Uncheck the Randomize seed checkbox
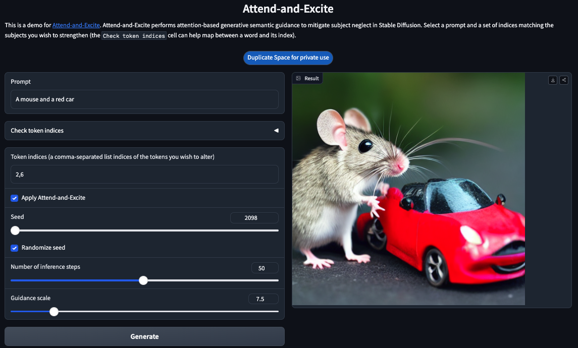 (15, 248)
